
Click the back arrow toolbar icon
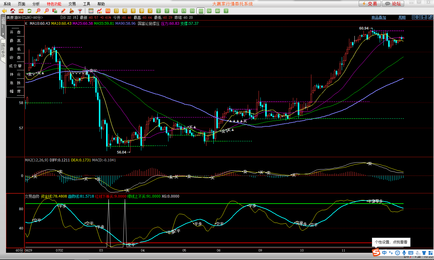click(4, 11)
